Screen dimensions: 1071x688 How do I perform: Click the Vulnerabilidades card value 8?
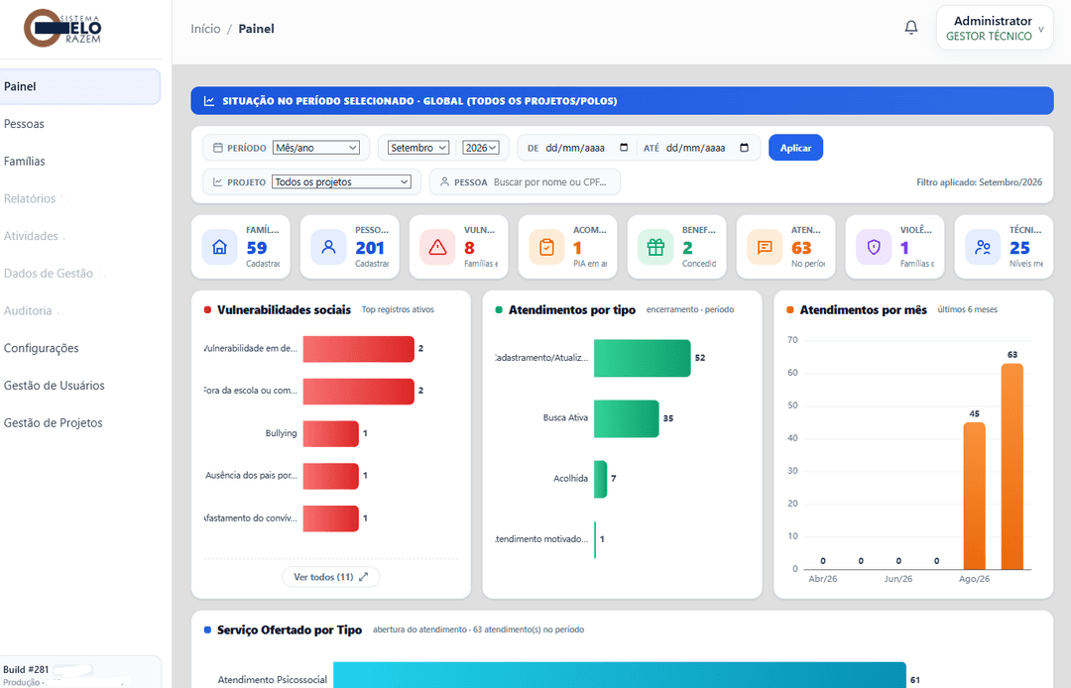coord(469,248)
